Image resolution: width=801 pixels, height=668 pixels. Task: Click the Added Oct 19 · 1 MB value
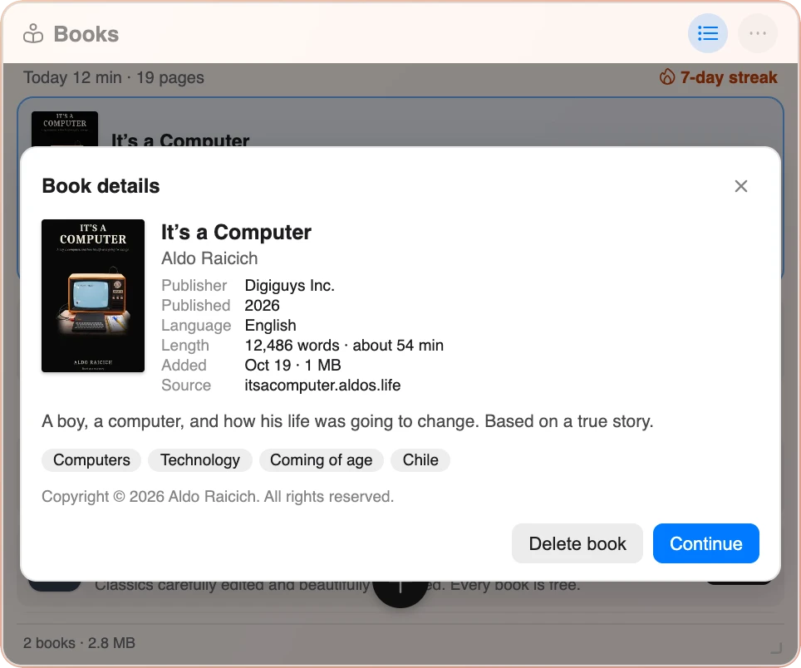[292, 365]
